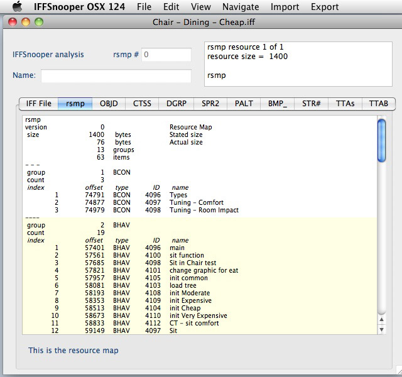
Task: Open the View menu
Action: click(x=200, y=7)
